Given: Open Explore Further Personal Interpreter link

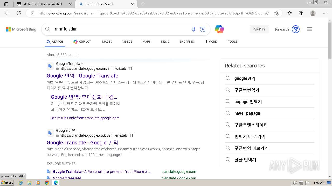Looking at the screenshot, I should [x=102, y=172].
